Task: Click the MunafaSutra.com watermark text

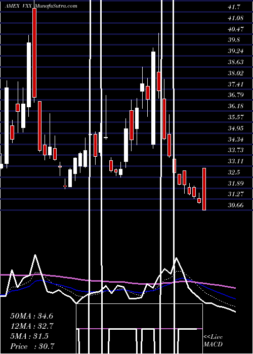Action: point(56,6)
